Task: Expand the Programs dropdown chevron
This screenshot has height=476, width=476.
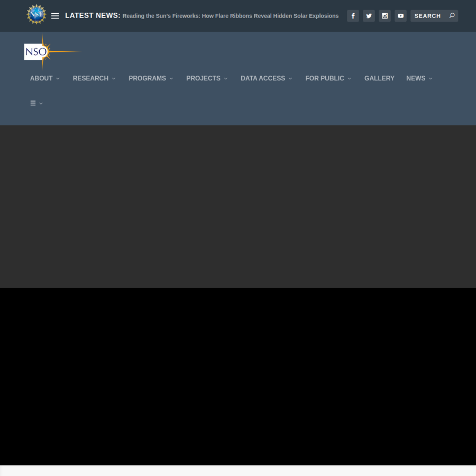Action: (171, 79)
